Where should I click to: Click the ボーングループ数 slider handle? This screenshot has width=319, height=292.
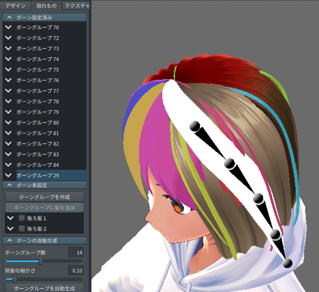pos(41,261)
